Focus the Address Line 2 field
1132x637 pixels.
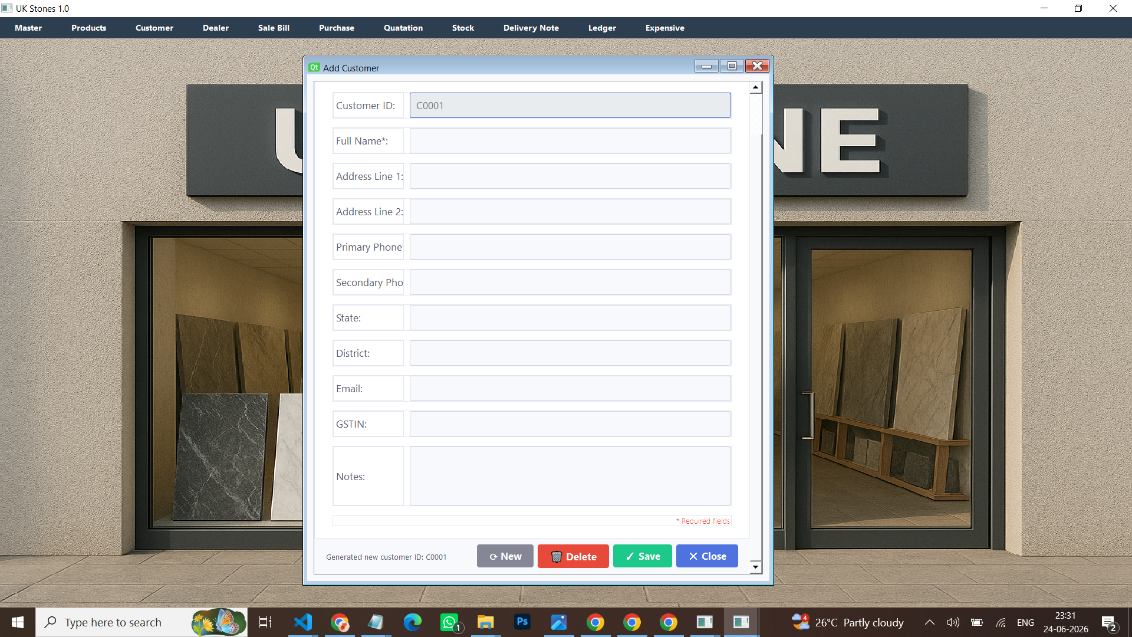(x=570, y=212)
